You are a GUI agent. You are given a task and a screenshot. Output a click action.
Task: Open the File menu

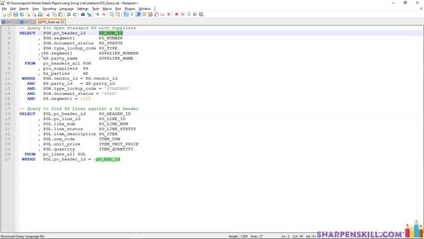click(4, 9)
